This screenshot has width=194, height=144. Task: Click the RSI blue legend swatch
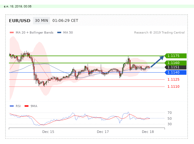tap(12, 106)
